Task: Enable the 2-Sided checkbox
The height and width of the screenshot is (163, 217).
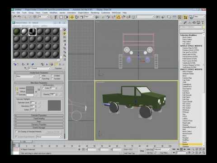Action: tap(52, 76)
